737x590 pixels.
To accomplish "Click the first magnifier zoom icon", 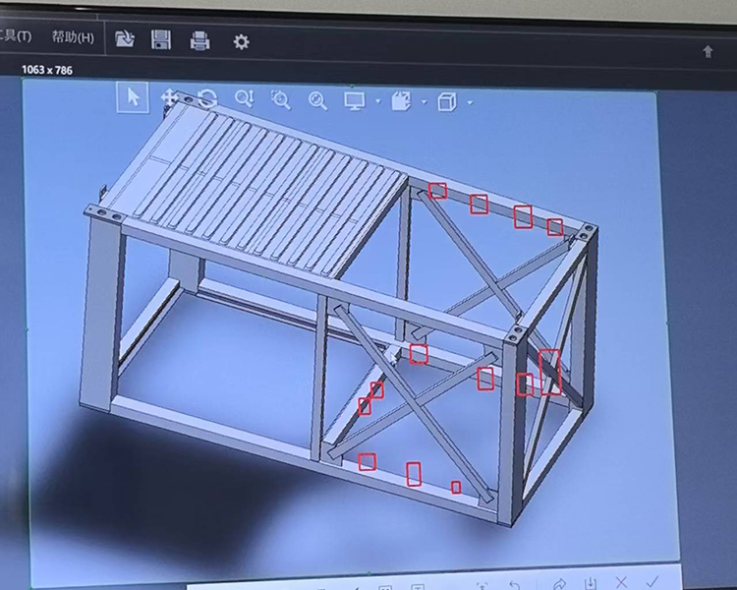I will point(244,98).
